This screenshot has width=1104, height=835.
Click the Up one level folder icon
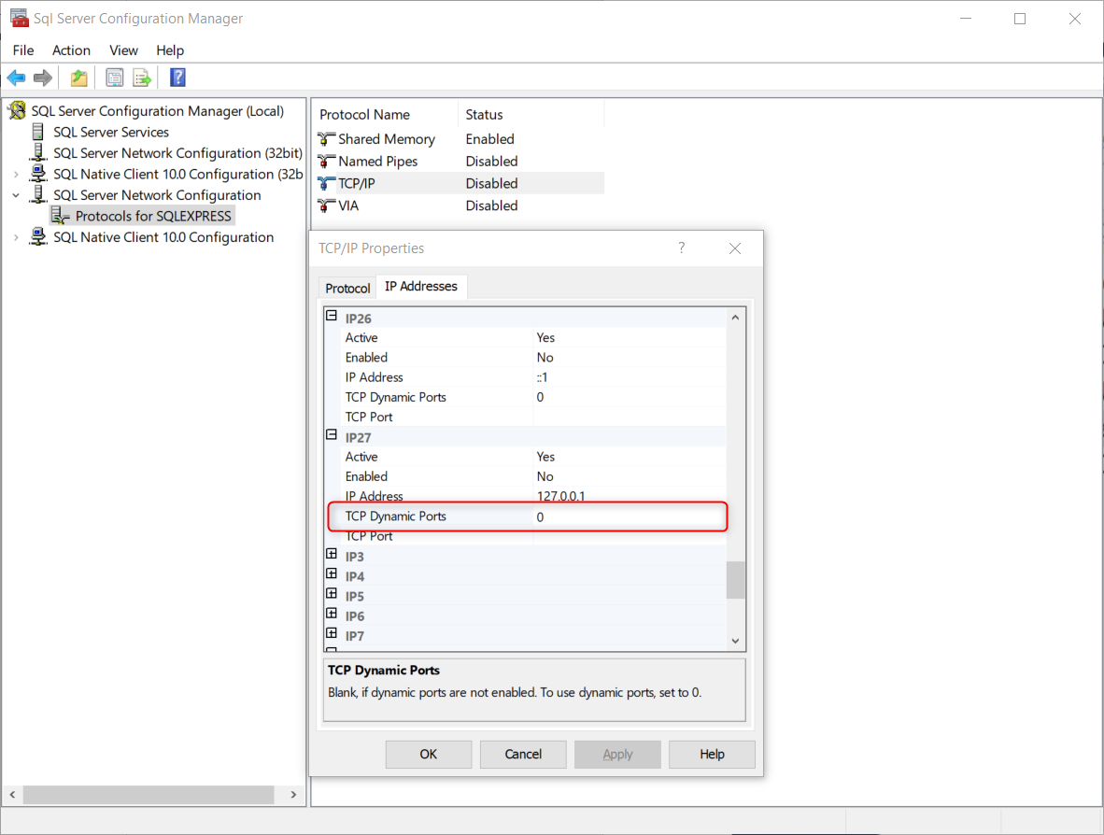[78, 78]
